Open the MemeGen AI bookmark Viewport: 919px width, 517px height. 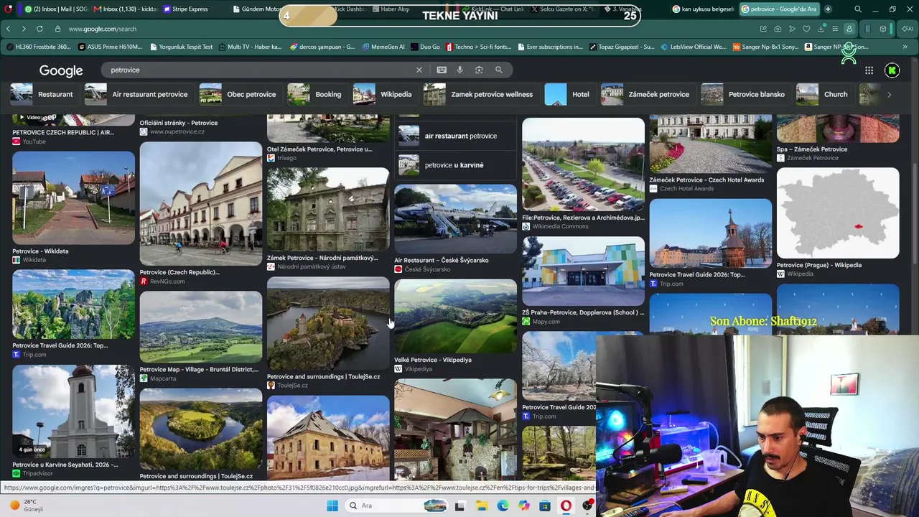coord(383,47)
